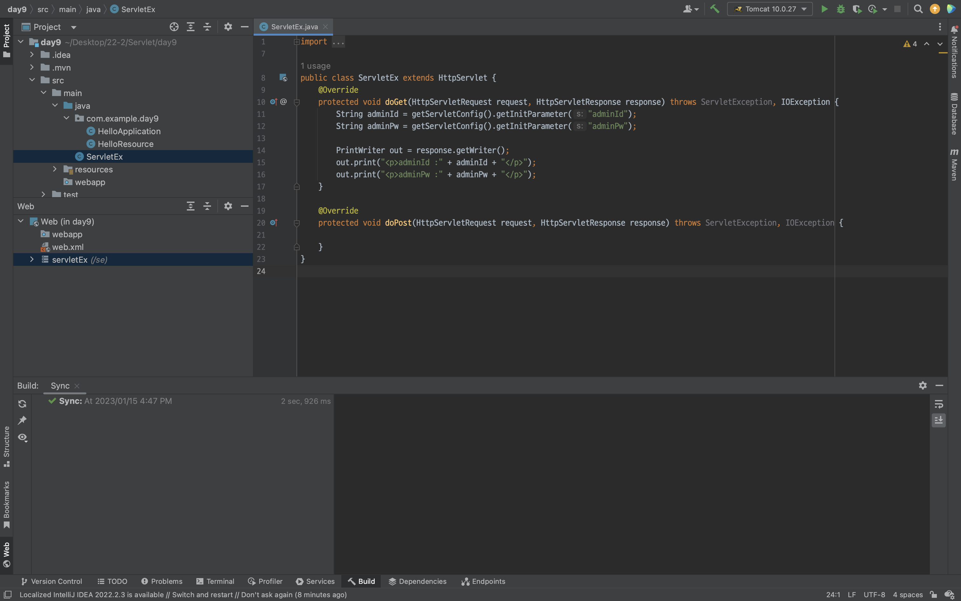Toggle soft-wrap in Build output
961x601 pixels.
tap(938, 404)
